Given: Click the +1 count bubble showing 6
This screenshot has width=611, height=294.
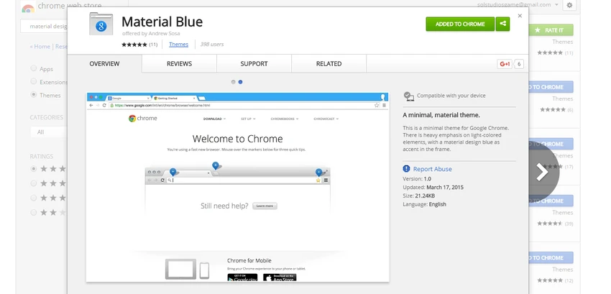Looking at the screenshot, I should [x=519, y=64].
